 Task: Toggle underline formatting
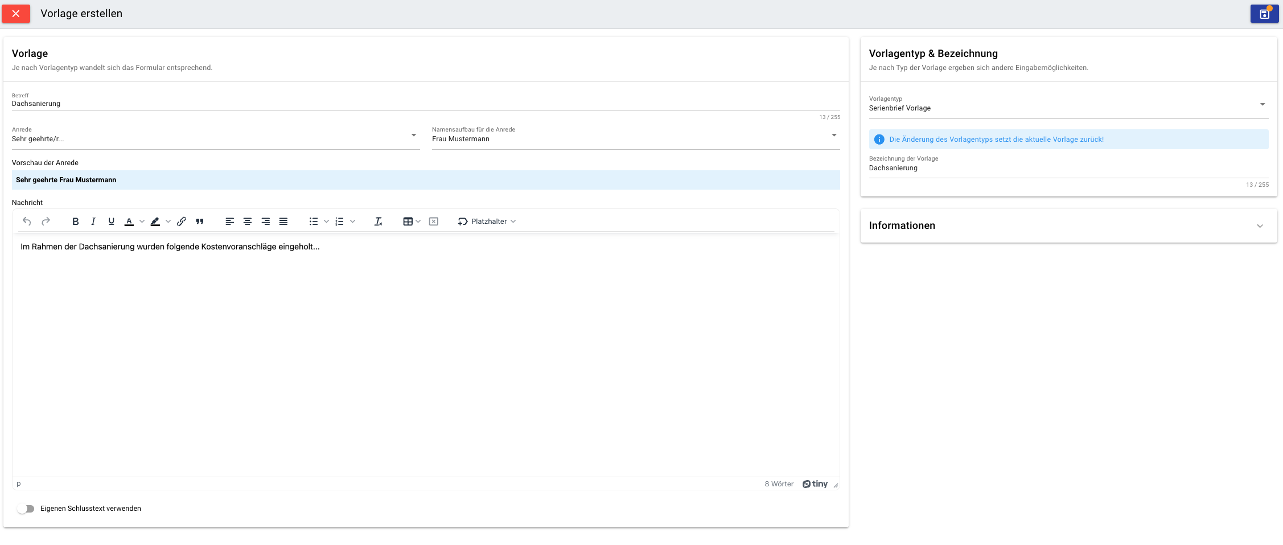point(112,222)
